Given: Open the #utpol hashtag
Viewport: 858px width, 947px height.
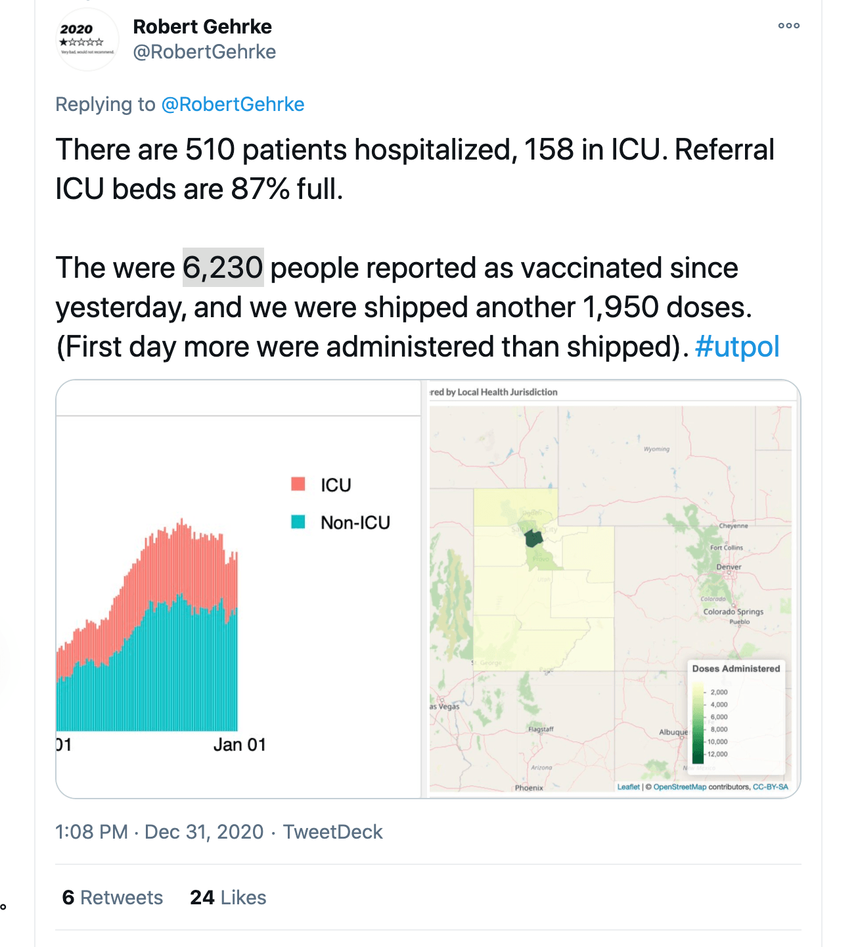Looking at the screenshot, I should coord(736,347).
